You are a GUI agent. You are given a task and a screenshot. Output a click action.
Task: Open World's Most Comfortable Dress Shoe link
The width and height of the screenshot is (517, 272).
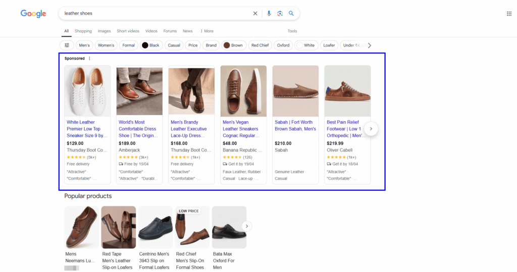pyautogui.click(x=138, y=129)
